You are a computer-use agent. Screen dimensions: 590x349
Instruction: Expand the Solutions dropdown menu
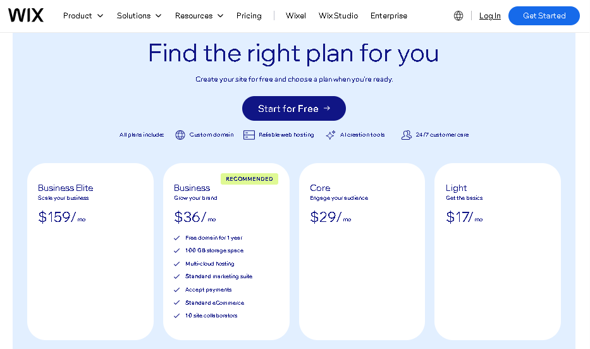pos(139,16)
